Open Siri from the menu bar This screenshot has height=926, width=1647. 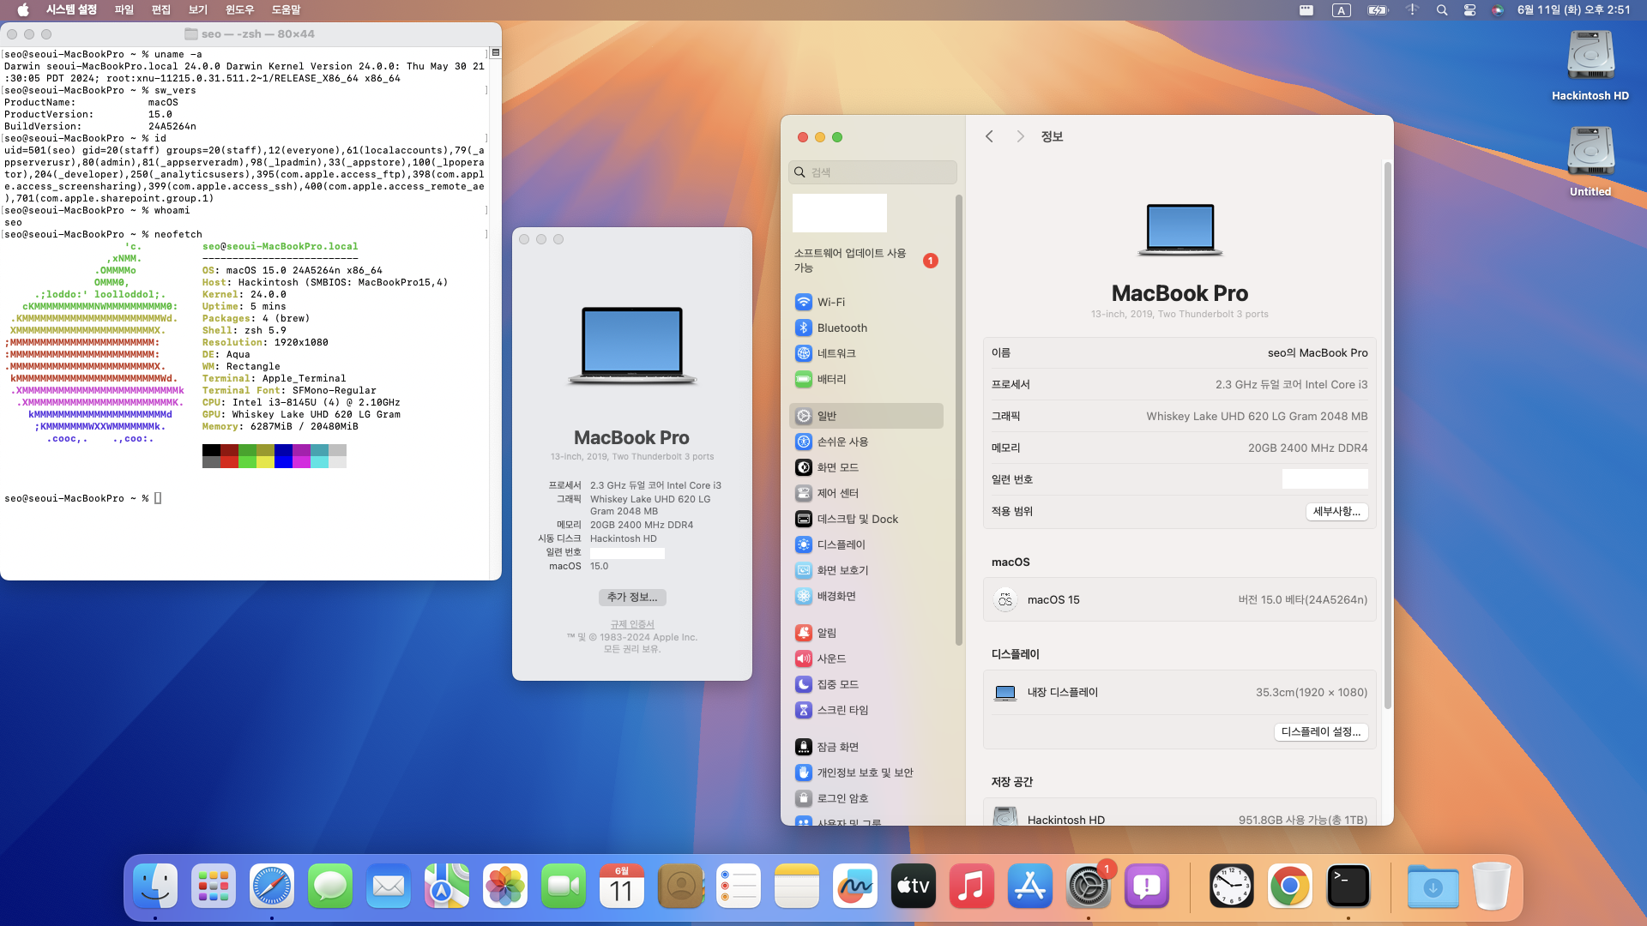click(x=1497, y=10)
